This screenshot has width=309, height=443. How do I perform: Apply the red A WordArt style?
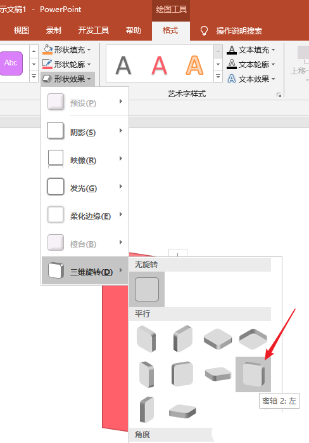pos(160,65)
